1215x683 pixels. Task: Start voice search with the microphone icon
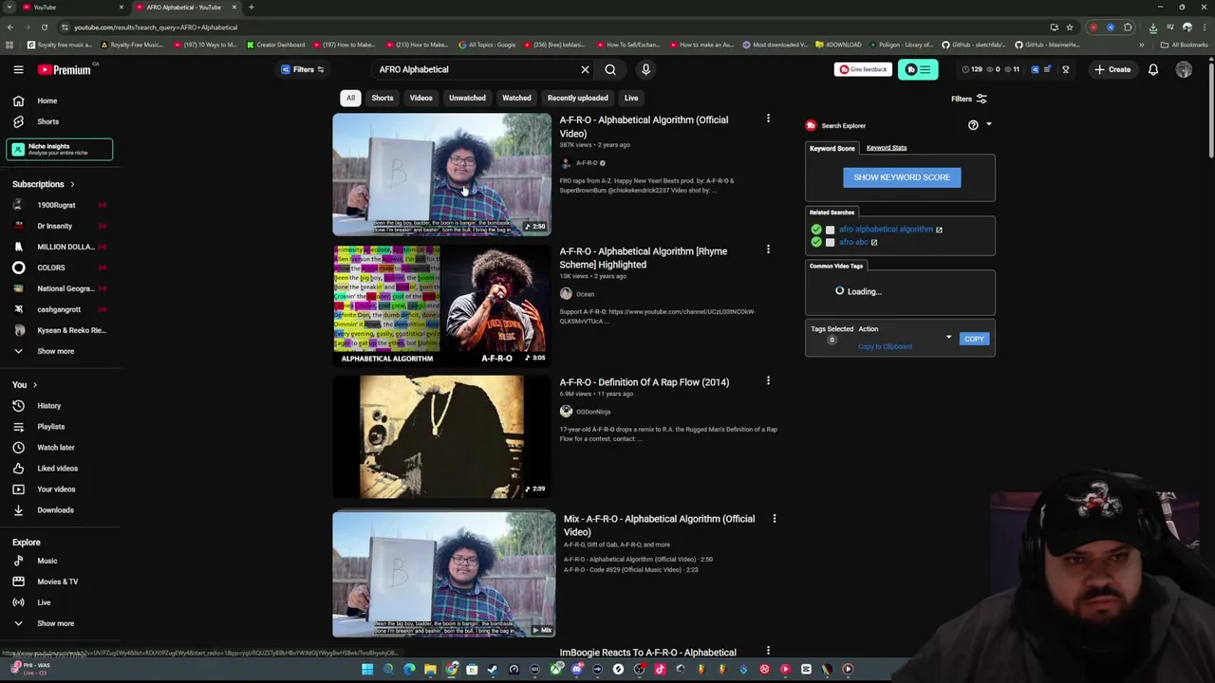[645, 69]
